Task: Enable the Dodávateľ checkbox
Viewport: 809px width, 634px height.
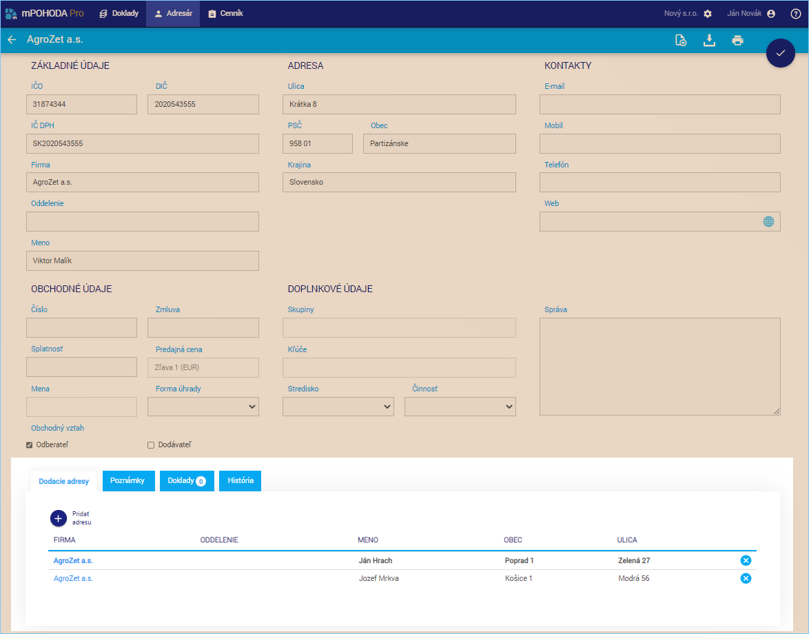Action: [151, 445]
